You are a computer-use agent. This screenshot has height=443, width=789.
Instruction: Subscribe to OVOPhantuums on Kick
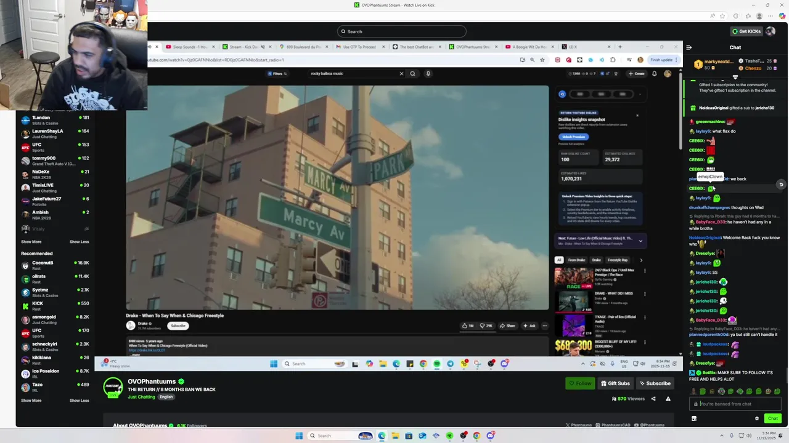click(x=655, y=383)
